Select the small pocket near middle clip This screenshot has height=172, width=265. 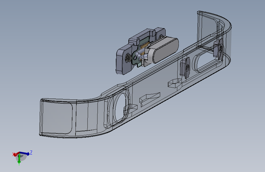pyautogui.click(x=175, y=83)
